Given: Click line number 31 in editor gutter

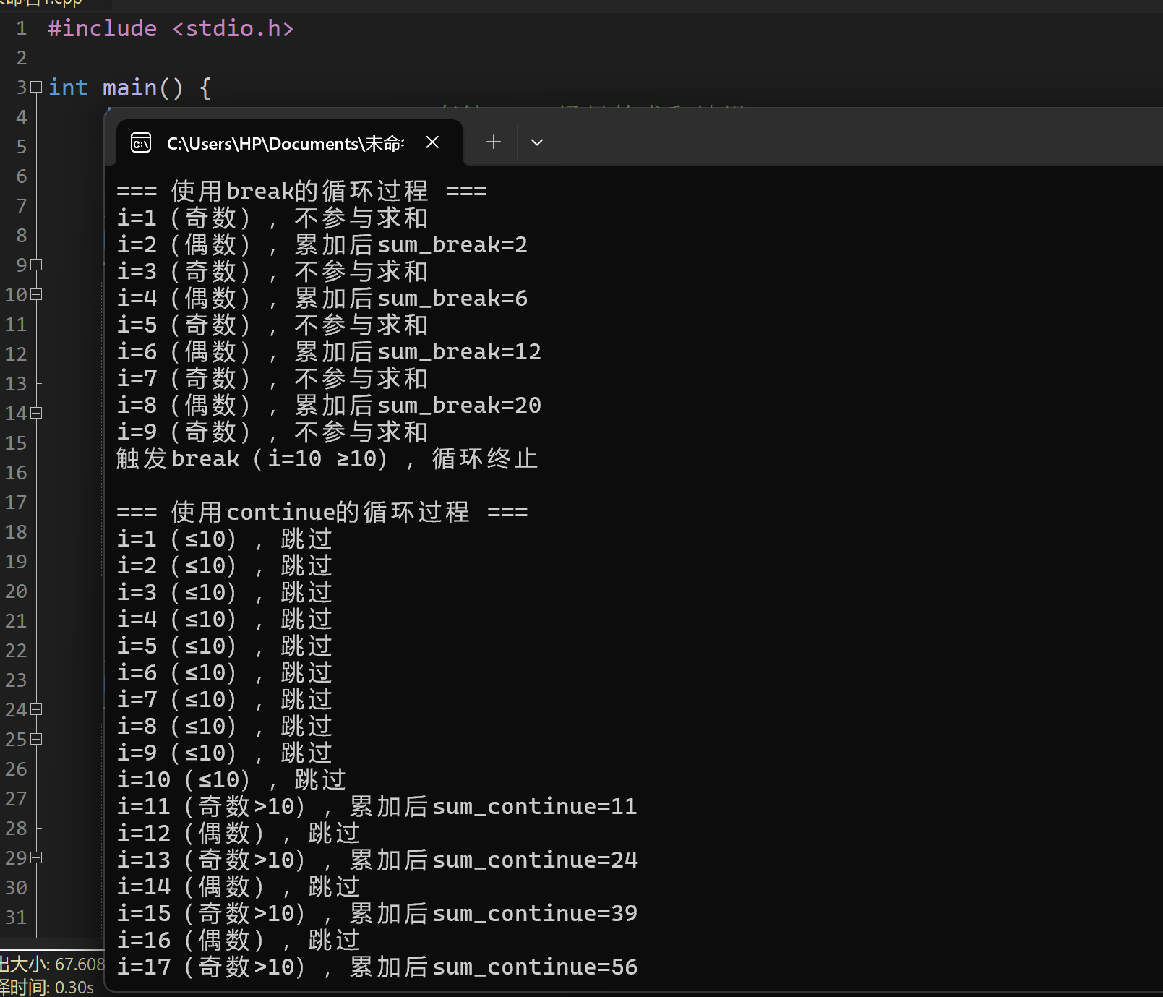Looking at the screenshot, I should click(16, 917).
